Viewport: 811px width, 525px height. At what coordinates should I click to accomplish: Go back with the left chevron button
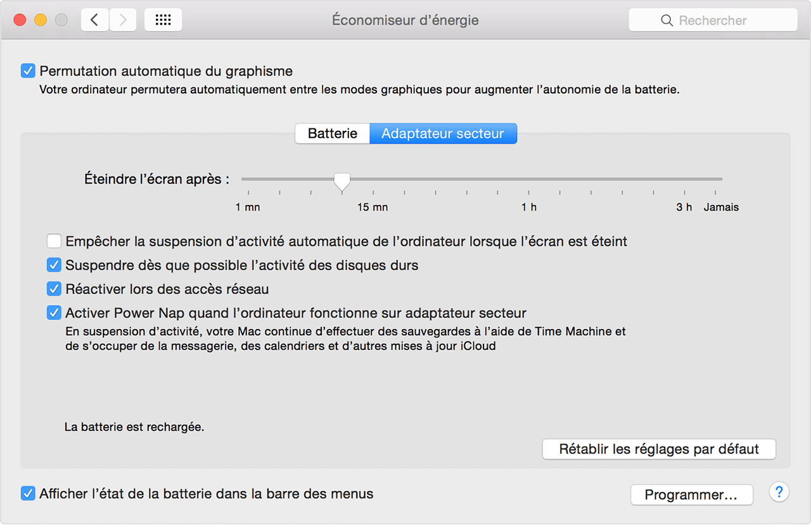95,20
